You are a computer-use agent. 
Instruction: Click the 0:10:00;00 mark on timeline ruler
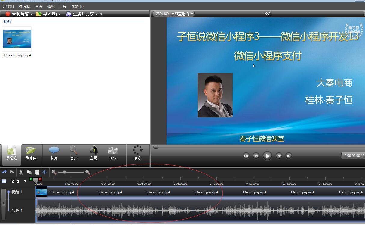216,183
